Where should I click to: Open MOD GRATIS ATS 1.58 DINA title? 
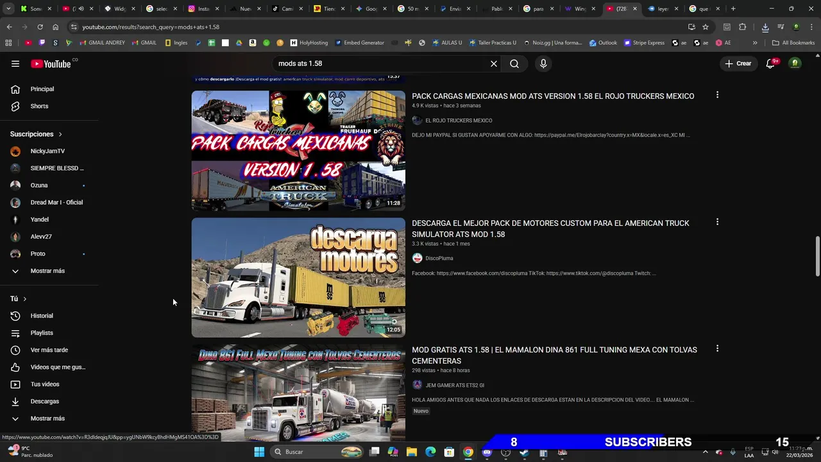click(554, 355)
